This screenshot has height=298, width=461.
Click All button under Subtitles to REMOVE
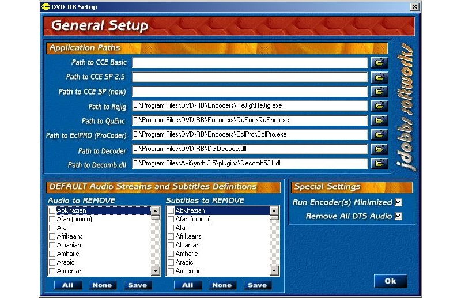pyautogui.click(x=188, y=285)
